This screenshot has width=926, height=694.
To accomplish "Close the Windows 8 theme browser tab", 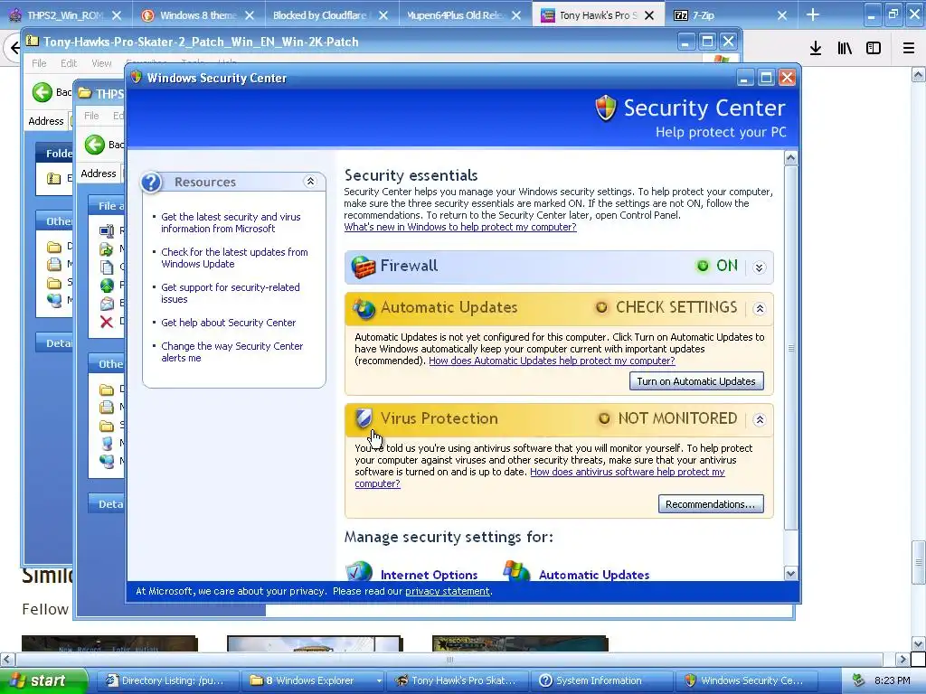I will tap(250, 15).
